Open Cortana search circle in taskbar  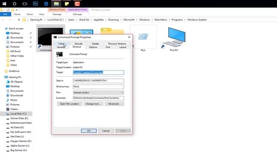coord(14,4)
